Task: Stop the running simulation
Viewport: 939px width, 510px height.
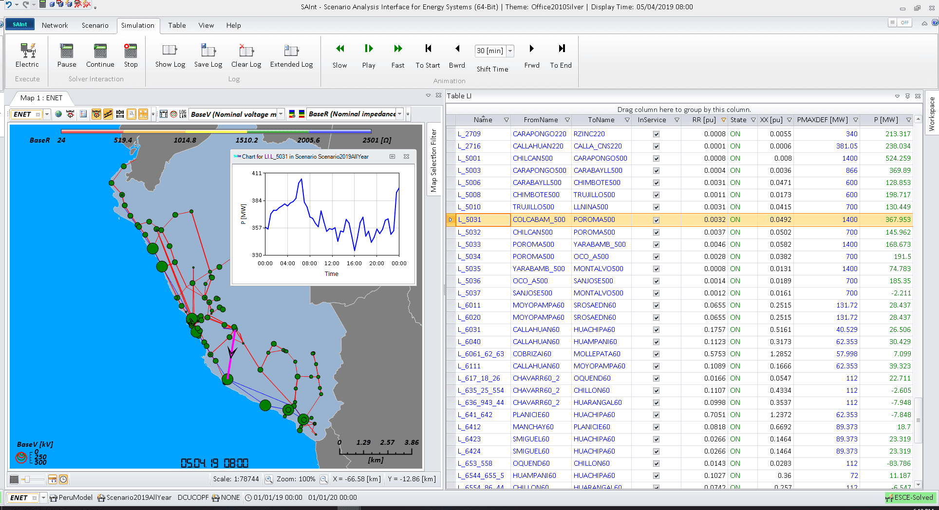Action: coord(131,51)
